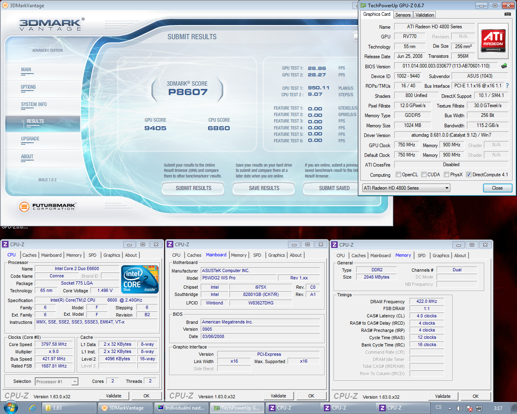Toggle the DirectCompute 4.1 checkbox

click(469, 175)
